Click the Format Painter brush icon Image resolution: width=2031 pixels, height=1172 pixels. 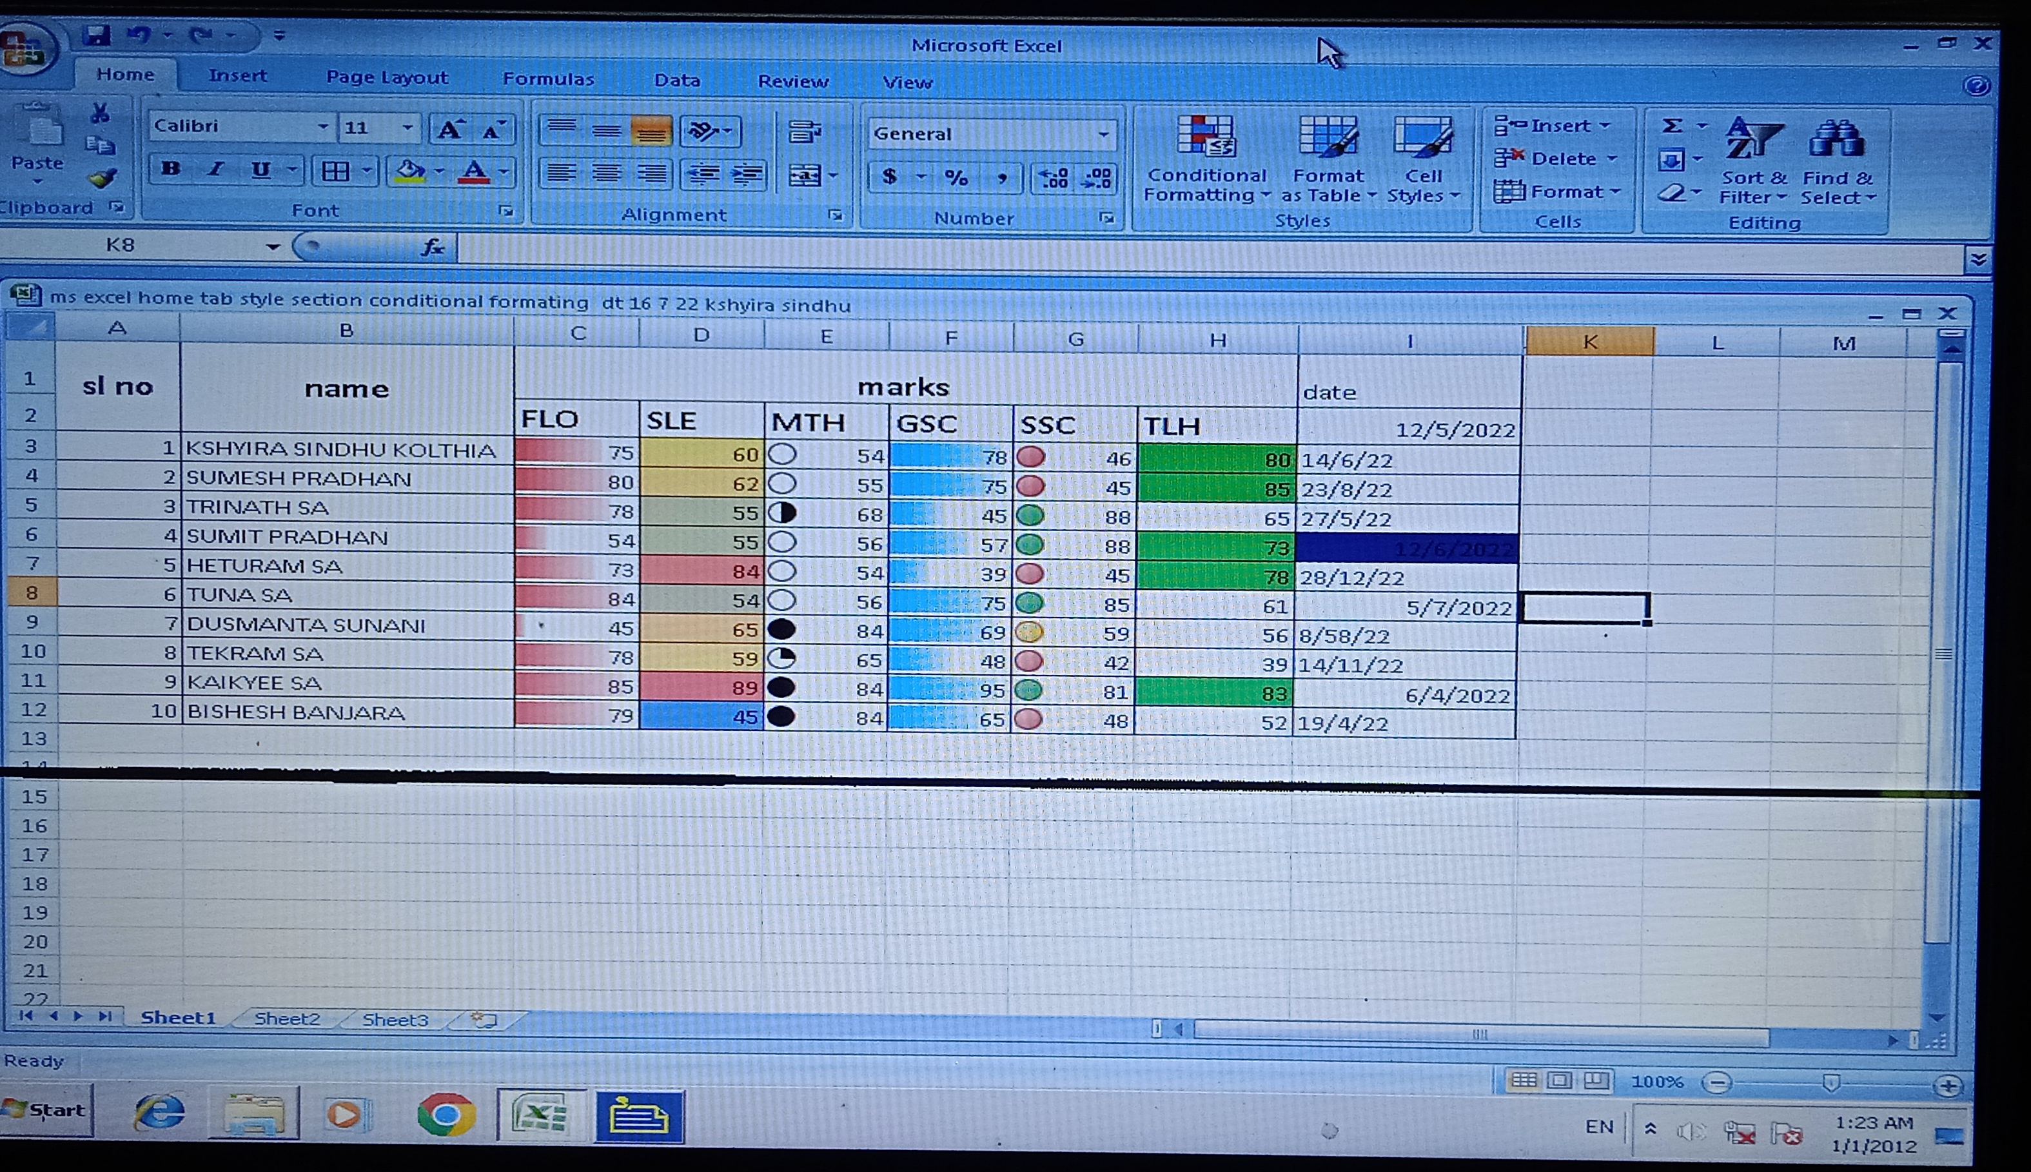(x=103, y=179)
